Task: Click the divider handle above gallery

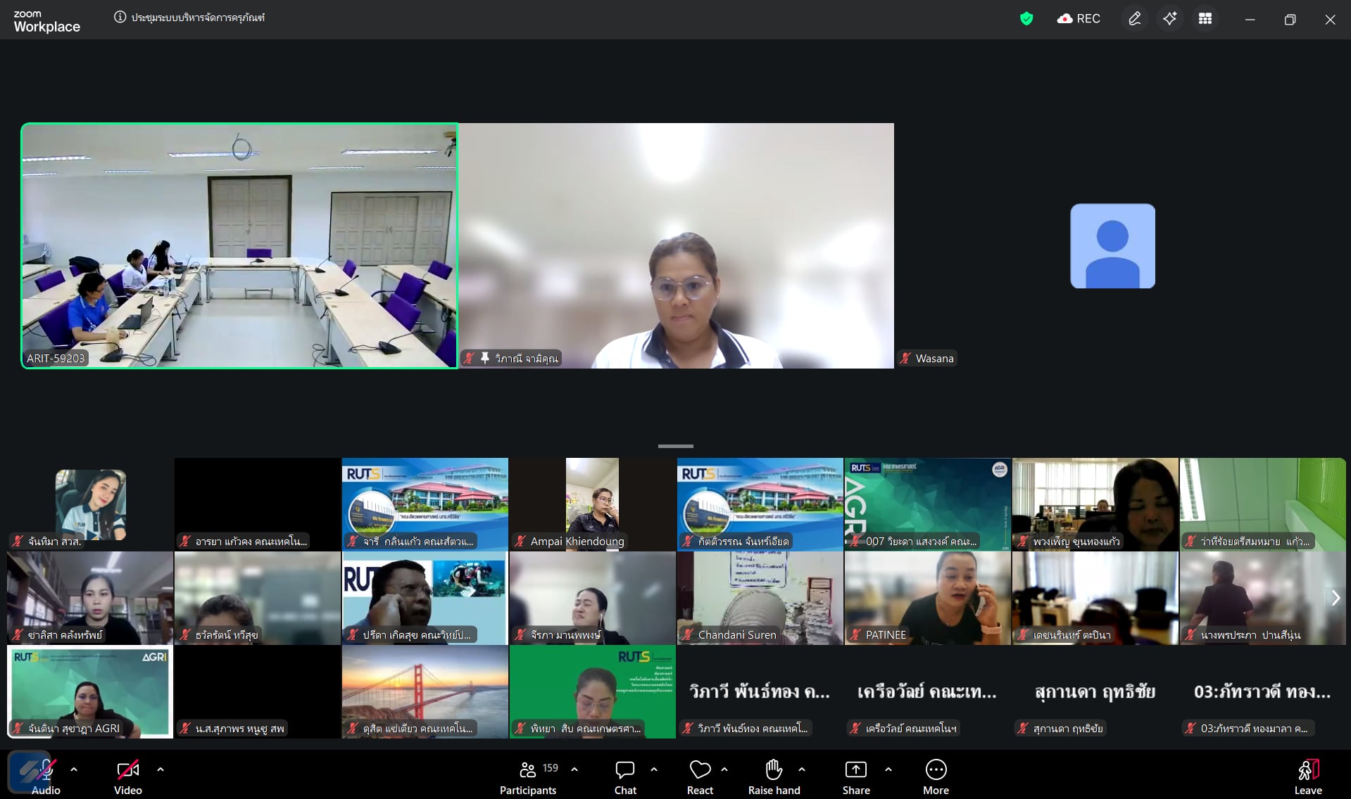Action: 675,446
